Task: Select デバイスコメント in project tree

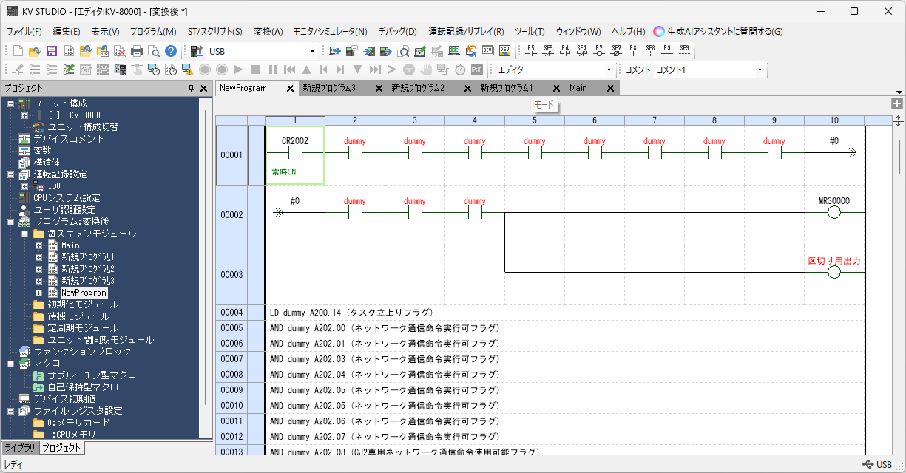Action: [x=69, y=139]
